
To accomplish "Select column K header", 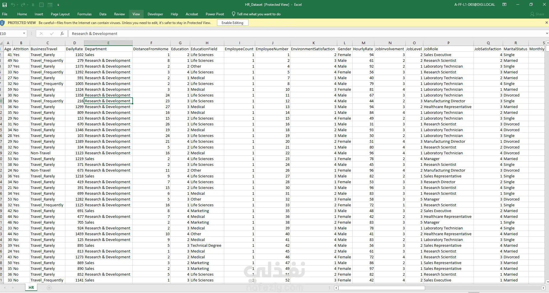I will (x=314, y=43).
